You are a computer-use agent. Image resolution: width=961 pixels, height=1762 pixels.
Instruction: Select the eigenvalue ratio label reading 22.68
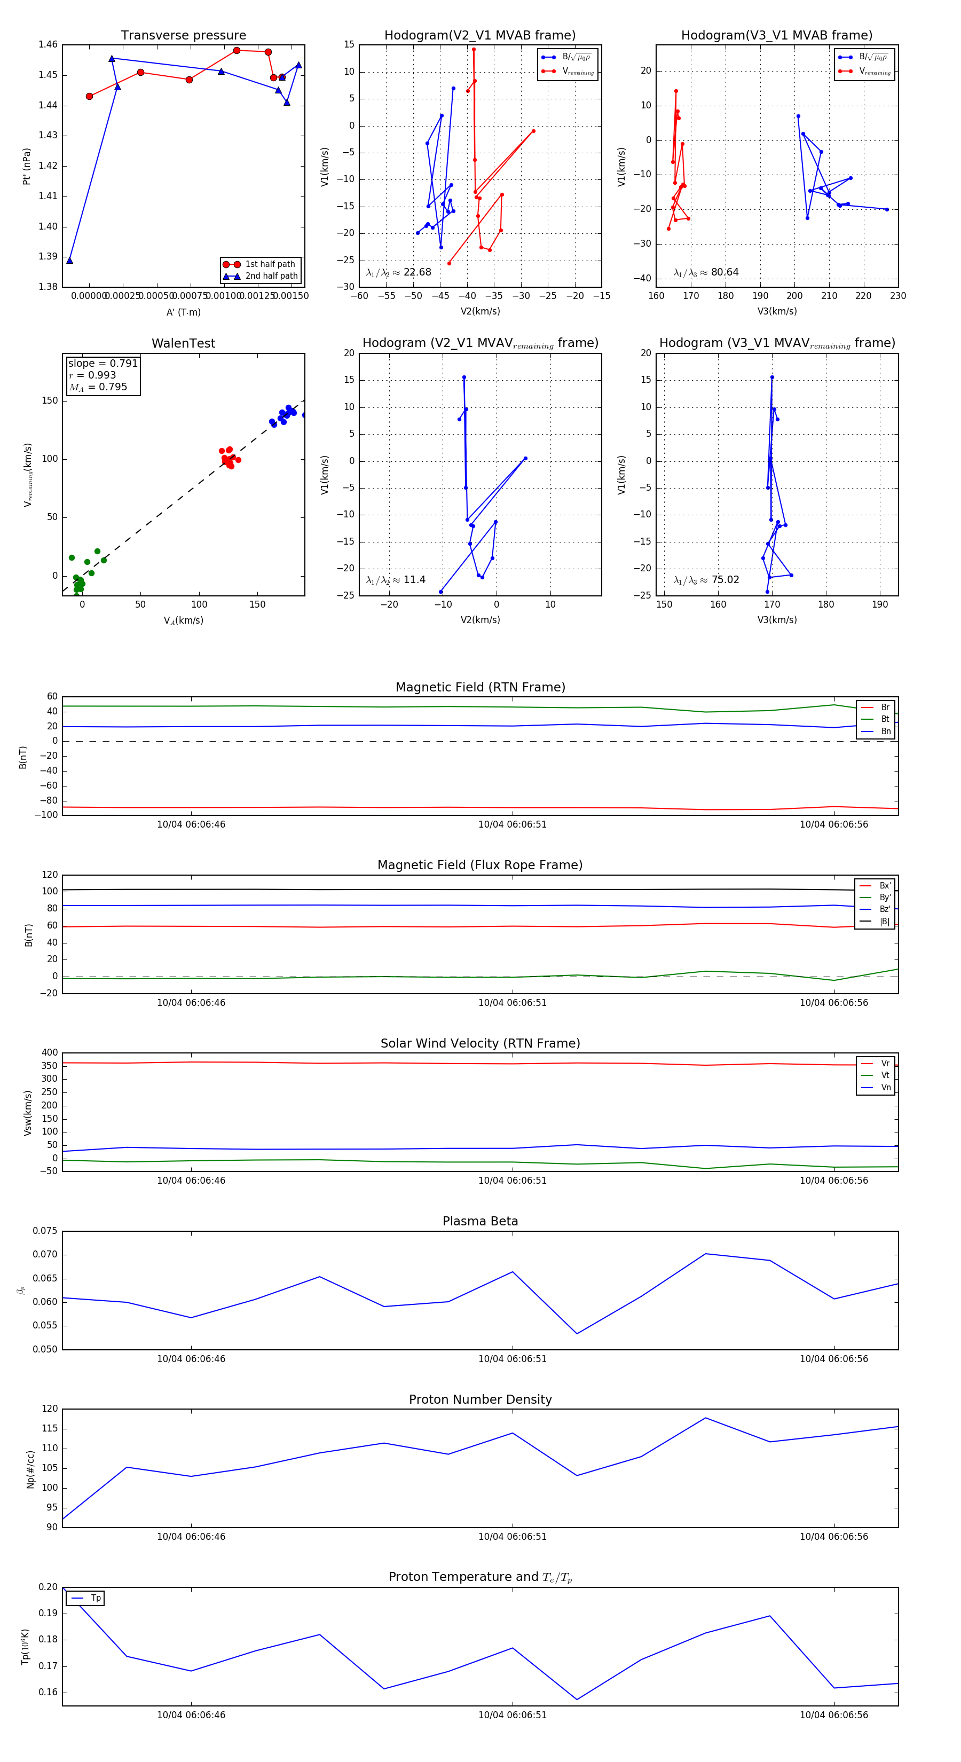tap(399, 272)
